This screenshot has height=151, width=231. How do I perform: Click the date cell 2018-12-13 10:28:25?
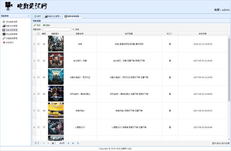click(x=203, y=44)
